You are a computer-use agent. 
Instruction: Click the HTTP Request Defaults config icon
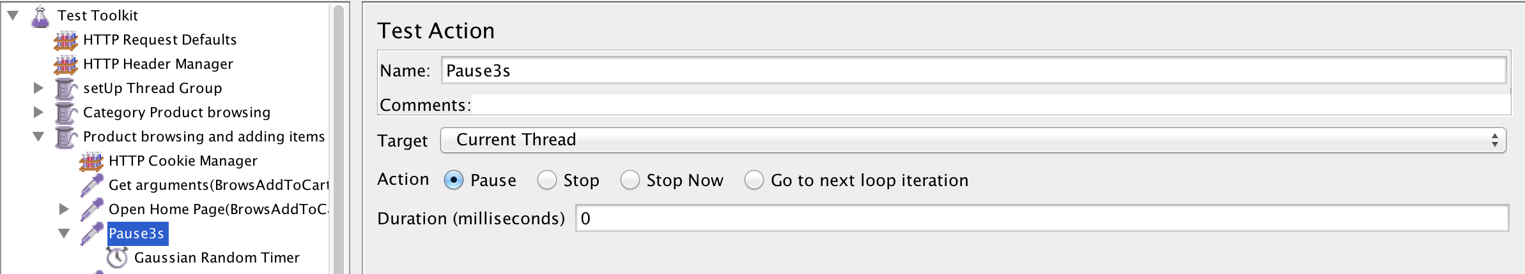66,40
